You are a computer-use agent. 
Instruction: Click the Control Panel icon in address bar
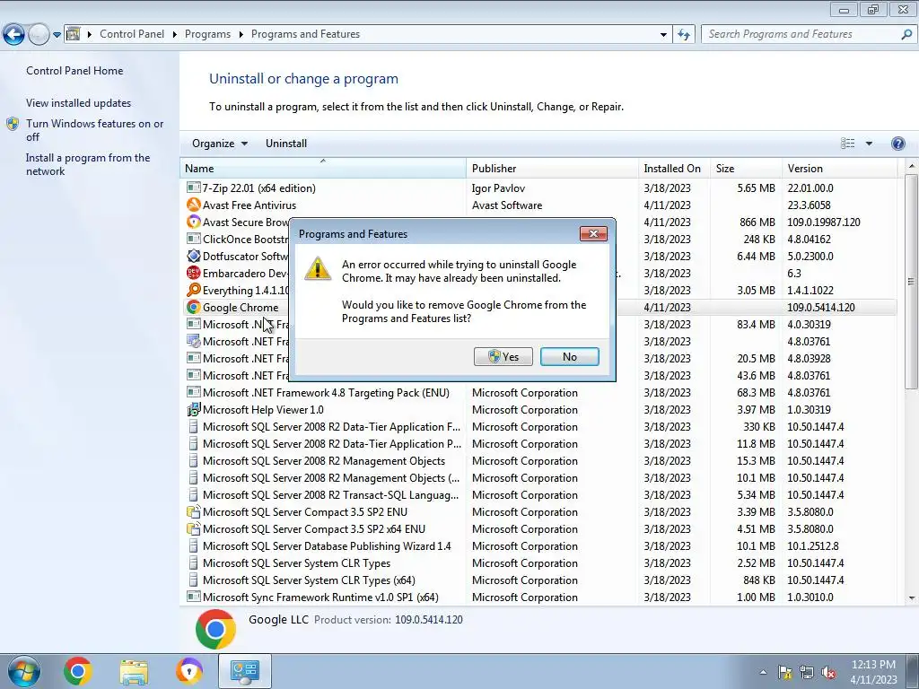point(74,34)
